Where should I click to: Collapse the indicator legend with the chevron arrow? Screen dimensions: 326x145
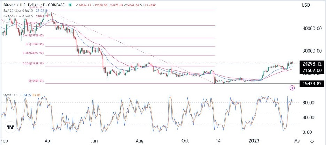point(7,22)
